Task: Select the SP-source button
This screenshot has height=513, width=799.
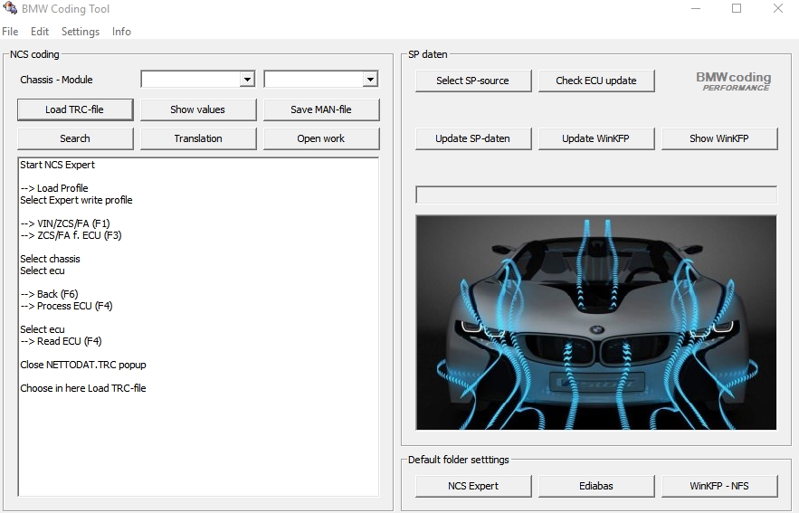Action: coord(472,81)
